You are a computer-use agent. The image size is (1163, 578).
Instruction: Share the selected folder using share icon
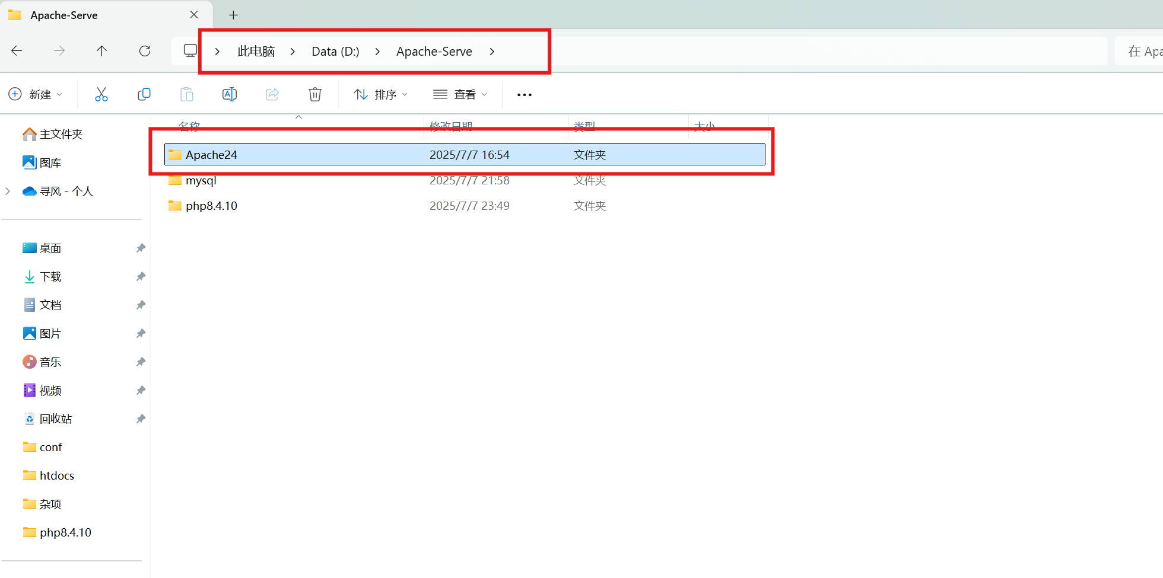click(272, 94)
